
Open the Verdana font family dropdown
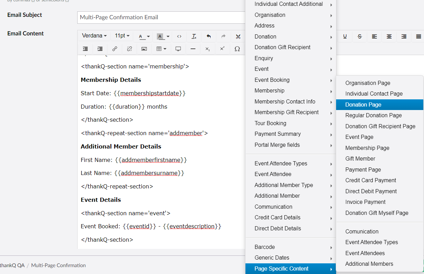tap(94, 36)
